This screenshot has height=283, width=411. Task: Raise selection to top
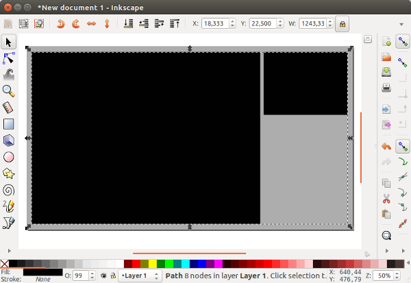[x=174, y=23]
